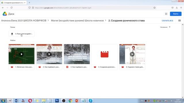
Task: Select the '2. Создание рунического ста...' browser tab
Action: click(x=14, y=3)
